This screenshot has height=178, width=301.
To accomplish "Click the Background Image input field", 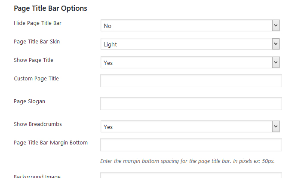I will (190, 175).
